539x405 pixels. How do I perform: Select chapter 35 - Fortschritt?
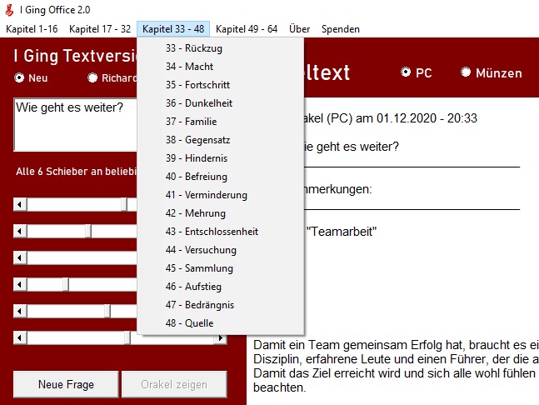[220, 84]
